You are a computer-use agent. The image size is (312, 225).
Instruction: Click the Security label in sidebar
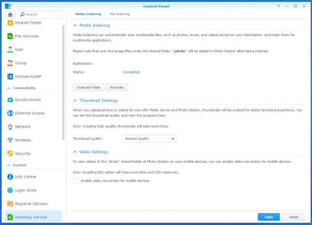[23, 154]
